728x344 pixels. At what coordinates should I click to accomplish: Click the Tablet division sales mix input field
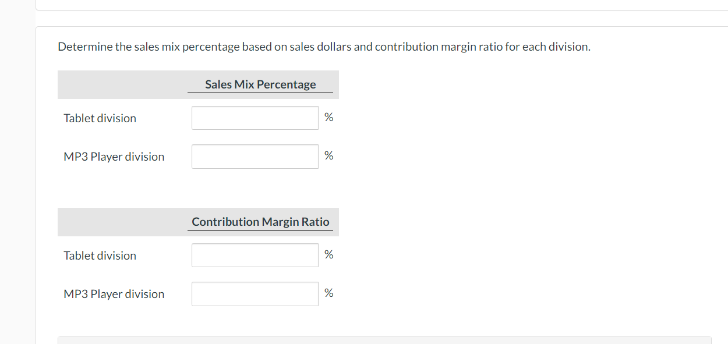[x=255, y=117]
